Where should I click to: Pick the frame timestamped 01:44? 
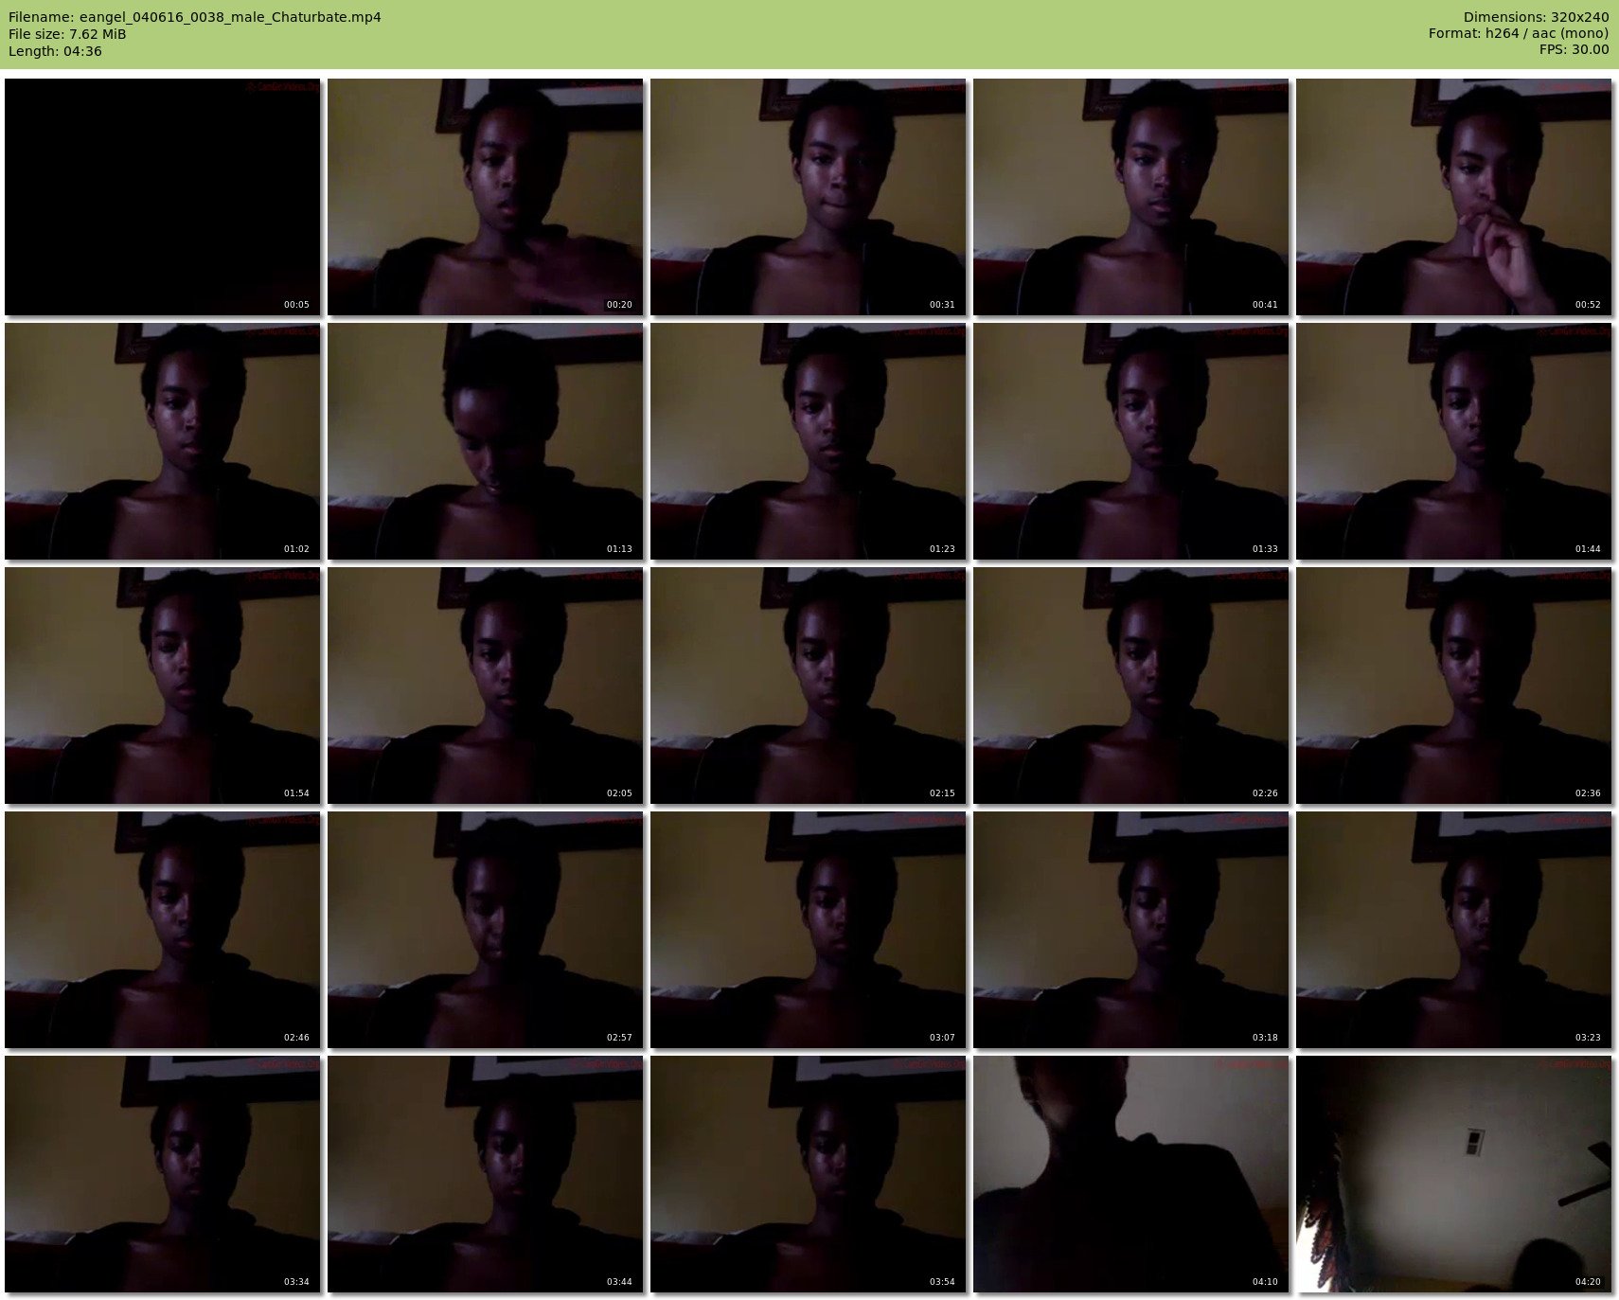pyautogui.click(x=1454, y=441)
